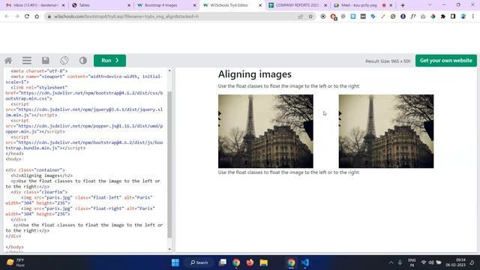Open the ENG language switcher
The width and height of the screenshot is (480, 270).
412,262
